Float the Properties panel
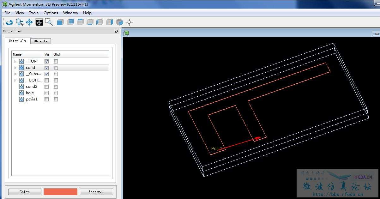380x199 pixels. (x=117, y=31)
